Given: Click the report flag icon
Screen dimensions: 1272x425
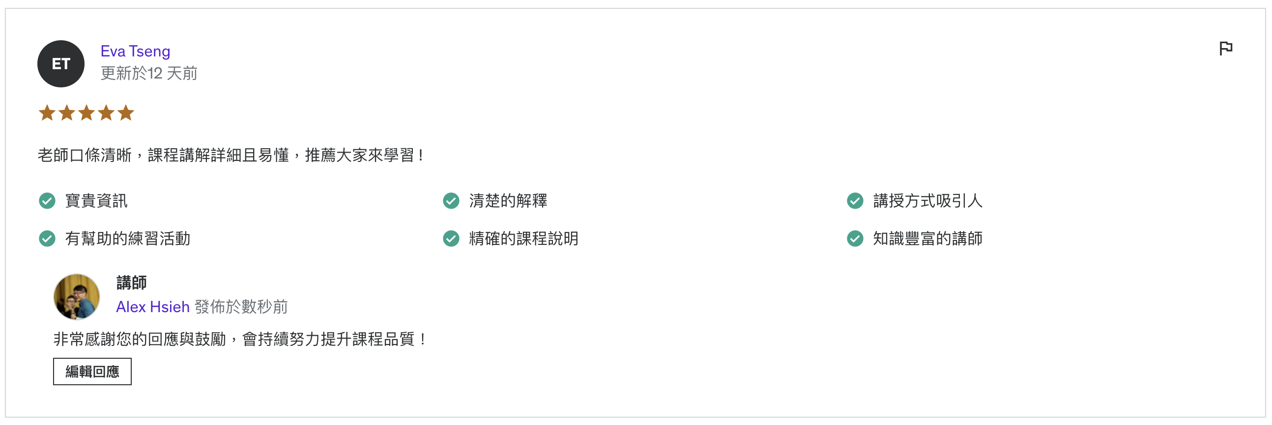Looking at the screenshot, I should click(1226, 48).
